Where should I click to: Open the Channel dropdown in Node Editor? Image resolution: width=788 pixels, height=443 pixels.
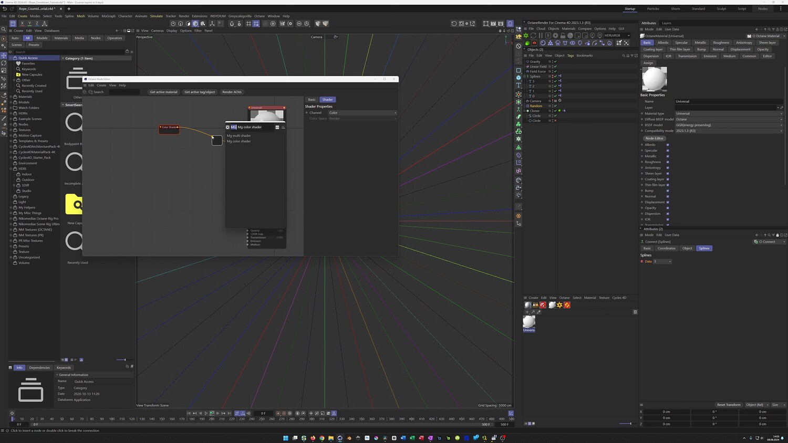click(362, 113)
